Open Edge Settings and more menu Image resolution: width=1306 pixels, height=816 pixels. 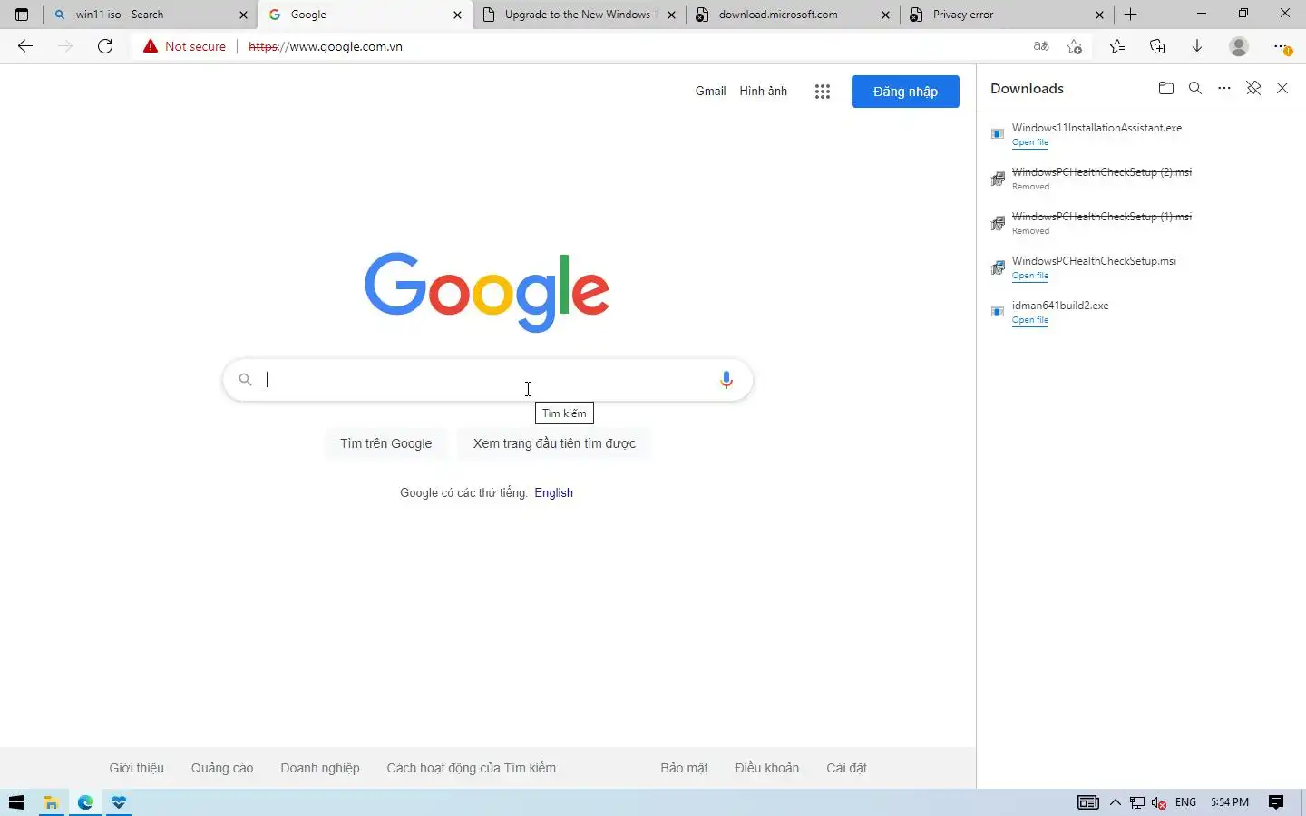click(1281, 46)
